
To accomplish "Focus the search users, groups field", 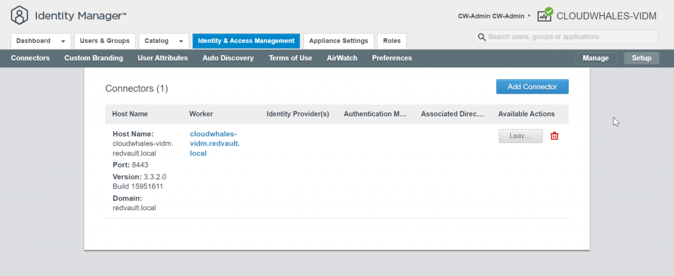I will pos(566,37).
